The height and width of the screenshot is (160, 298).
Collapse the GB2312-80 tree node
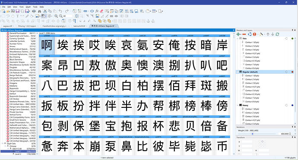pos(8,149)
